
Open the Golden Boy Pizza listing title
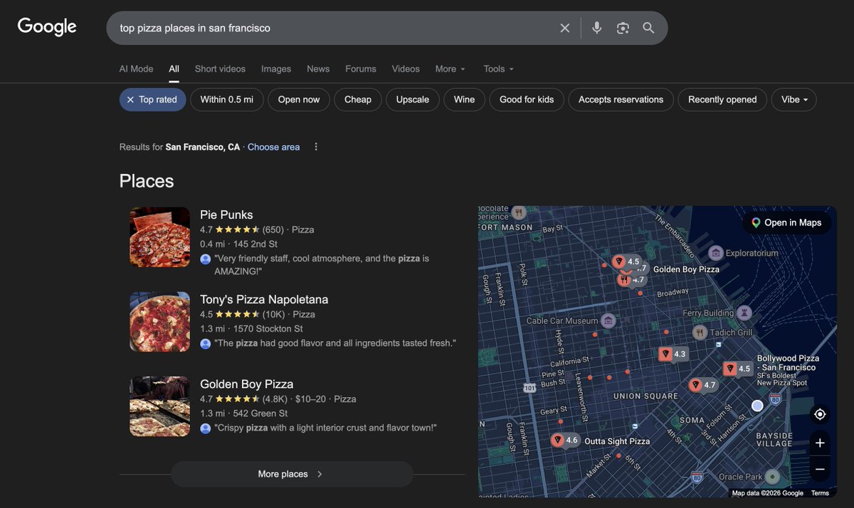[247, 384]
